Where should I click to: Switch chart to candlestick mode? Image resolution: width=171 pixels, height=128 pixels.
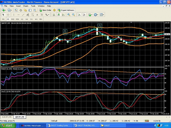point(59,15)
